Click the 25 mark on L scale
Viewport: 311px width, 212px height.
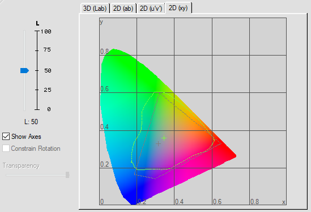click(48, 90)
